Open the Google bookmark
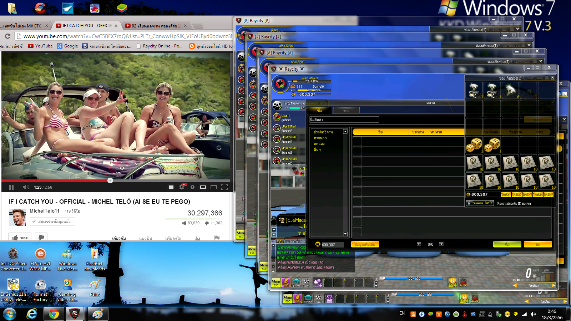The height and width of the screenshot is (321, 571). point(67,46)
